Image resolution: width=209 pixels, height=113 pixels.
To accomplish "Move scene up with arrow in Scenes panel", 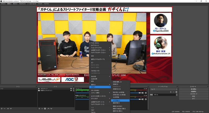I will point(8,109).
